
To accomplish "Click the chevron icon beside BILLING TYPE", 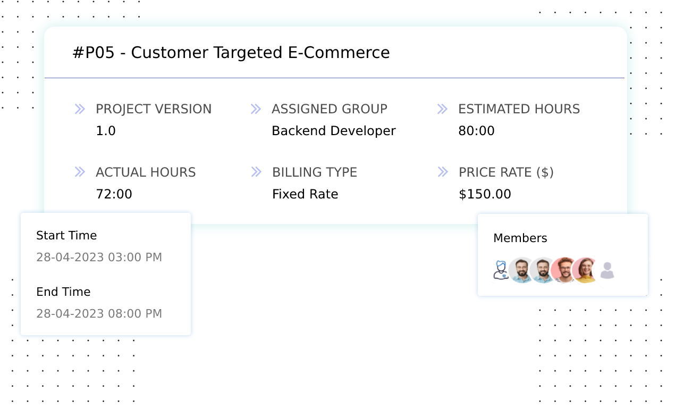I will (256, 172).
